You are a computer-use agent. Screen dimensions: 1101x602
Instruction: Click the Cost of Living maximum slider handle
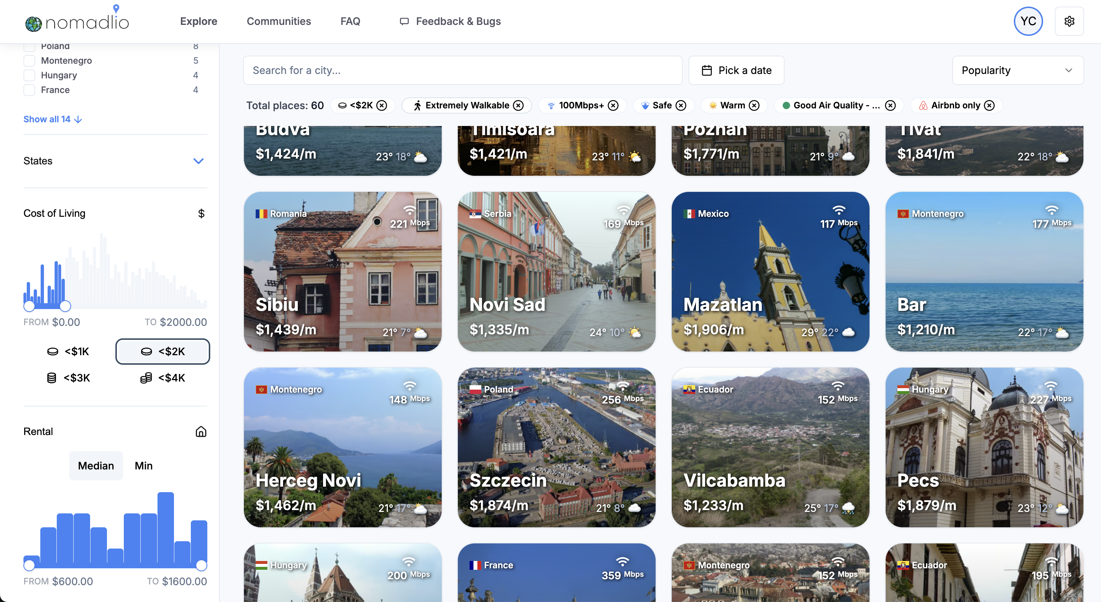point(65,306)
